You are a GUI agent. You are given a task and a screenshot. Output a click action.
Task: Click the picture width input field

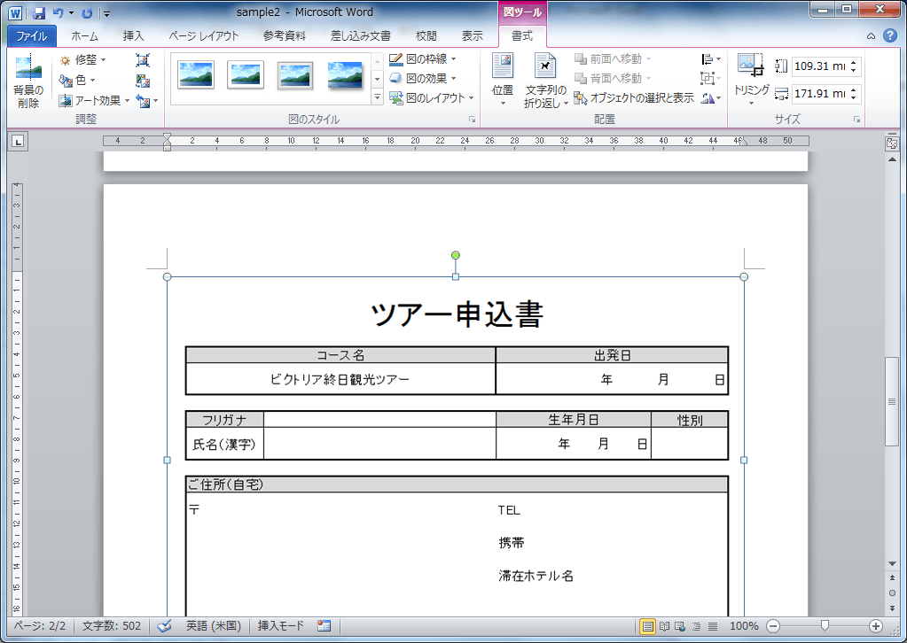819,94
